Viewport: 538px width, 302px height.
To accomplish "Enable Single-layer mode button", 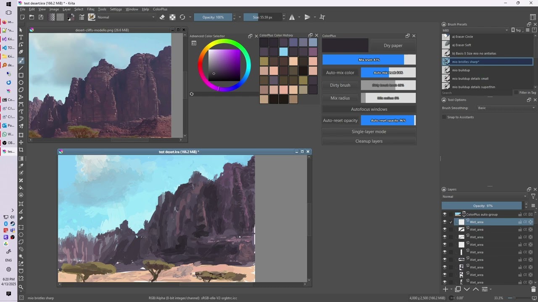I will [369, 132].
